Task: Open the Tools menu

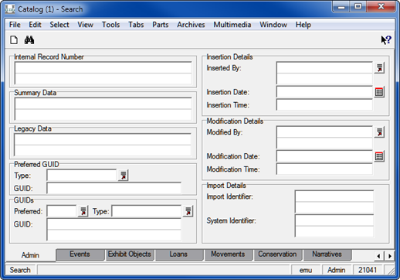Action: 111,25
